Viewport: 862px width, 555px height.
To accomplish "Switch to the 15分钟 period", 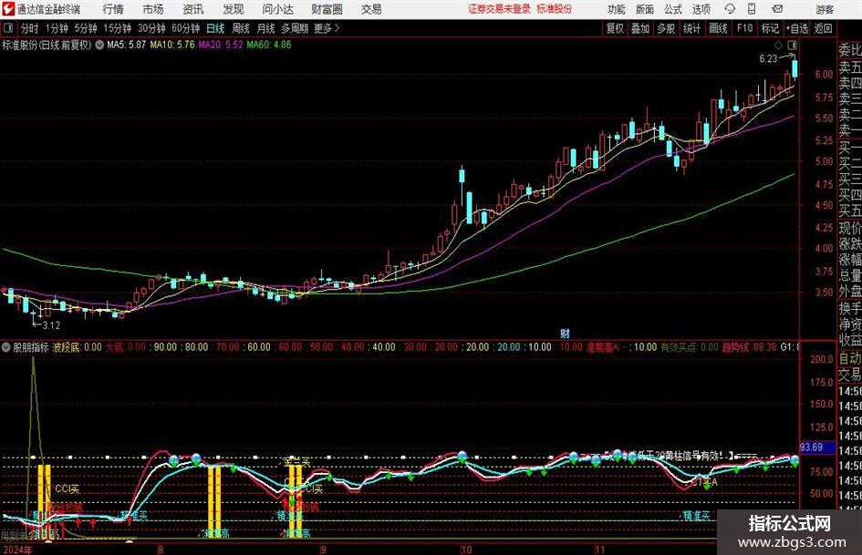I will pos(117,28).
